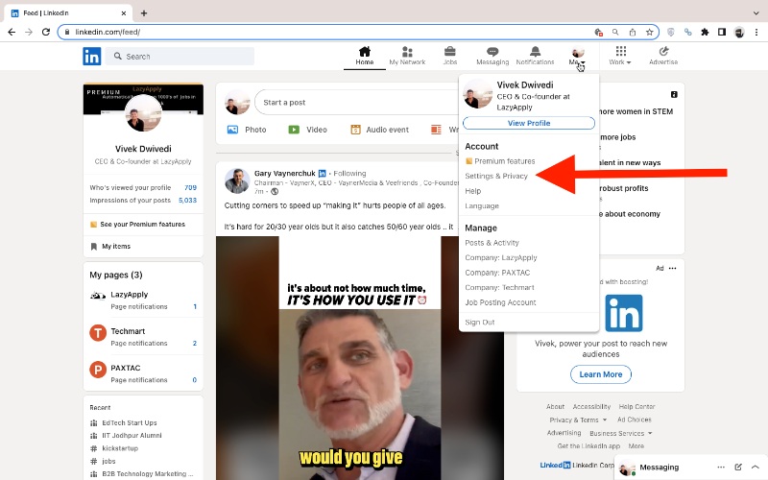Click the browser side panel icon
This screenshot has height=480, width=768.
click(722, 32)
